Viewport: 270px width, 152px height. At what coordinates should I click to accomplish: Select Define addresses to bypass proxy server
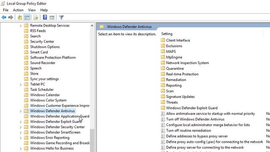pyautogui.click(x=197, y=136)
